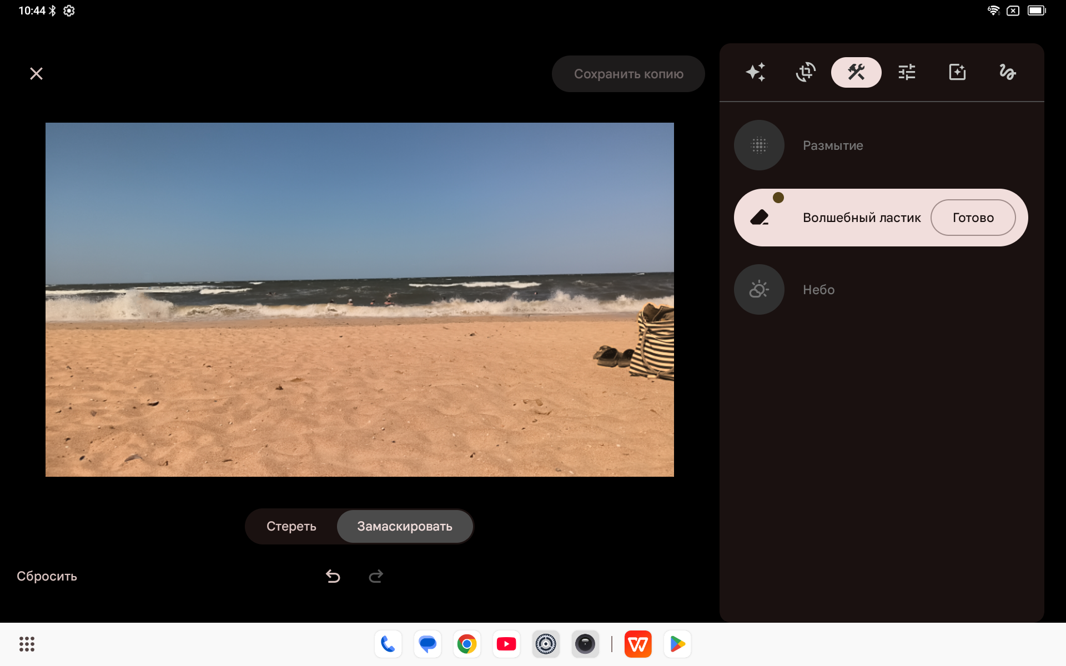Open the markup drawing tab

click(1007, 72)
